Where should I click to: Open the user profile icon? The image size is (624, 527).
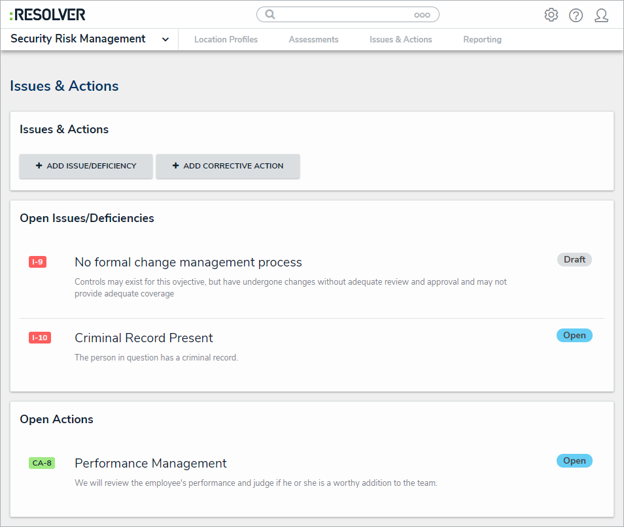click(601, 15)
